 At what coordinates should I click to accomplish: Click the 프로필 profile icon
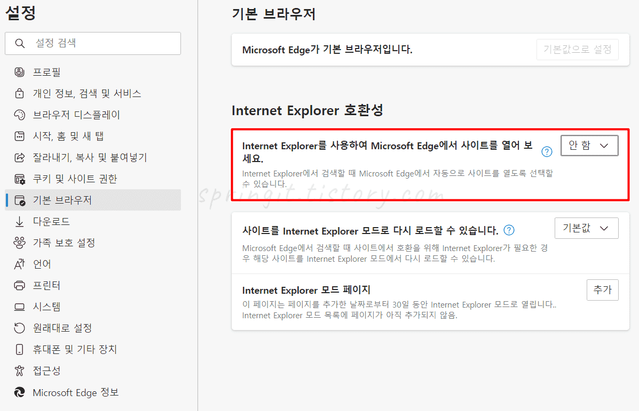(x=19, y=72)
